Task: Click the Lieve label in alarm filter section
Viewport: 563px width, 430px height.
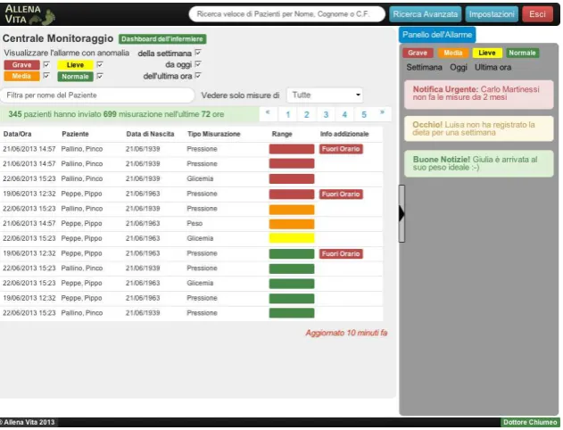Action: (75, 65)
